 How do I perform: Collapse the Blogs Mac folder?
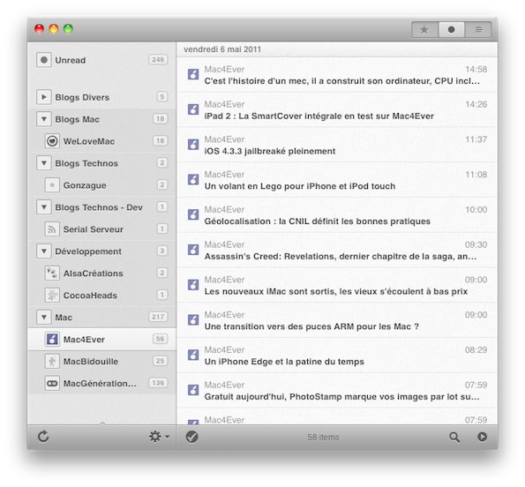[44, 119]
